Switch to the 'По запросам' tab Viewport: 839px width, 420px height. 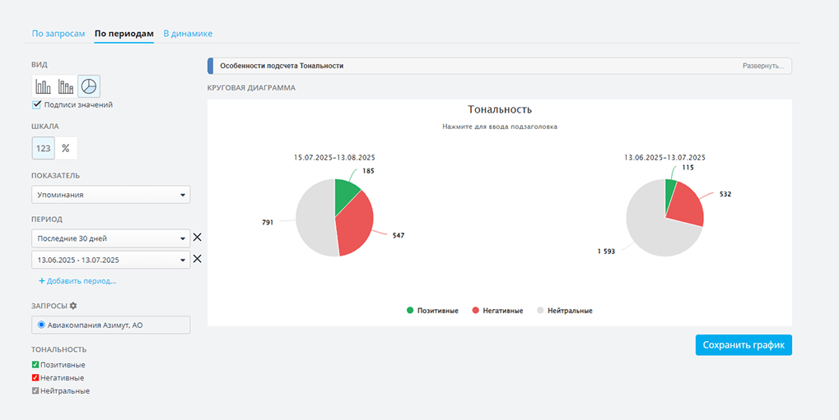pos(58,34)
